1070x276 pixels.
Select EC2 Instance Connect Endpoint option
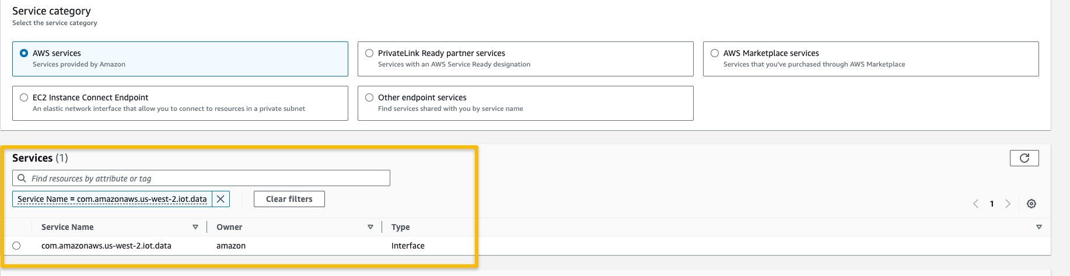tap(24, 97)
